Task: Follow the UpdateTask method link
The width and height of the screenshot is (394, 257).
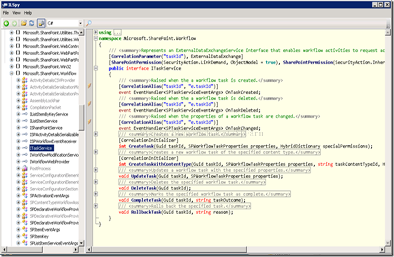Action: click(144, 176)
